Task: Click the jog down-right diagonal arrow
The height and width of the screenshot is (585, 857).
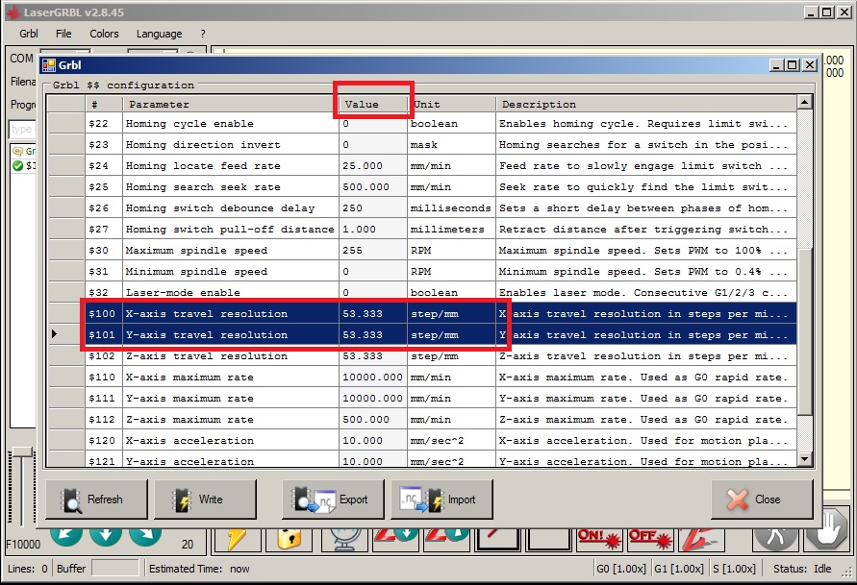Action: [x=145, y=536]
